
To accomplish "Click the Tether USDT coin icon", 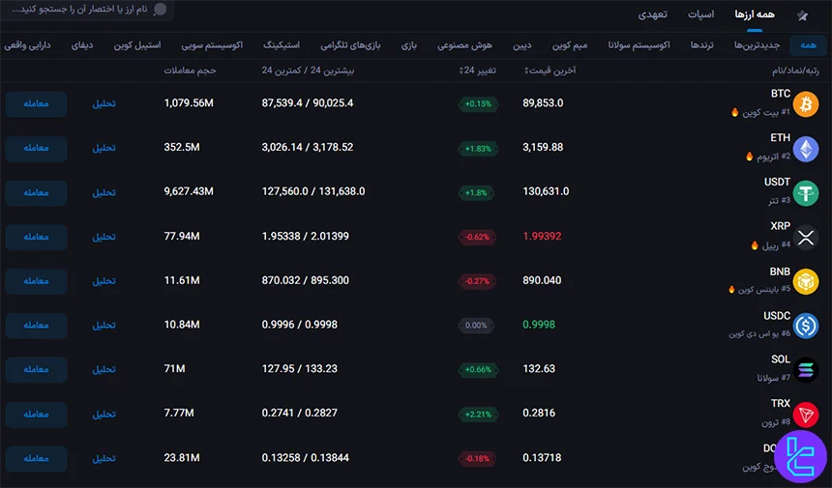I will (x=805, y=193).
